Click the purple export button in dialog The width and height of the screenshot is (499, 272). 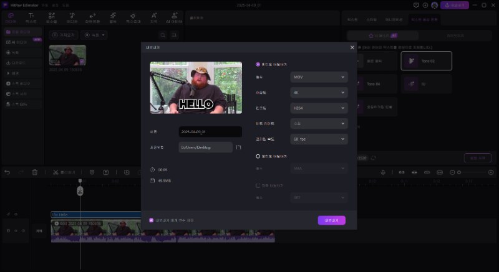[331, 220]
